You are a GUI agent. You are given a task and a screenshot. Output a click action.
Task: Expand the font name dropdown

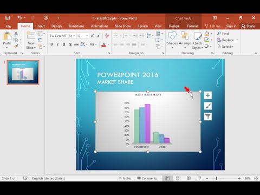[x=74, y=36]
